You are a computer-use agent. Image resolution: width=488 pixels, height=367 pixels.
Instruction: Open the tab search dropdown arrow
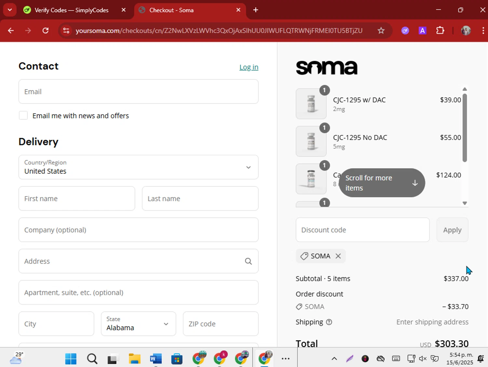pyautogui.click(x=10, y=10)
